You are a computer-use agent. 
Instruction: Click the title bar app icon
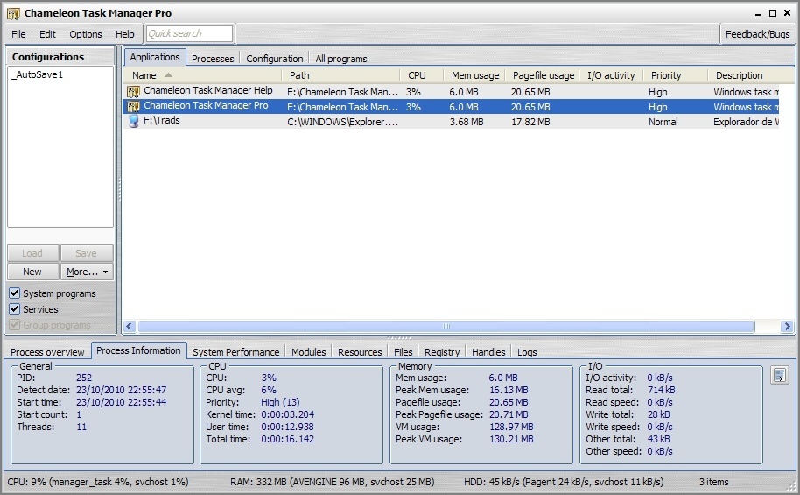[x=13, y=13]
